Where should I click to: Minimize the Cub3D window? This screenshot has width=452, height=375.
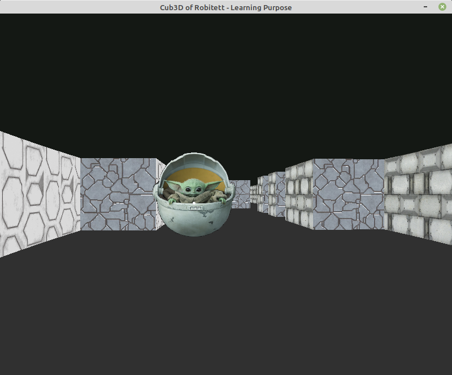point(425,7)
